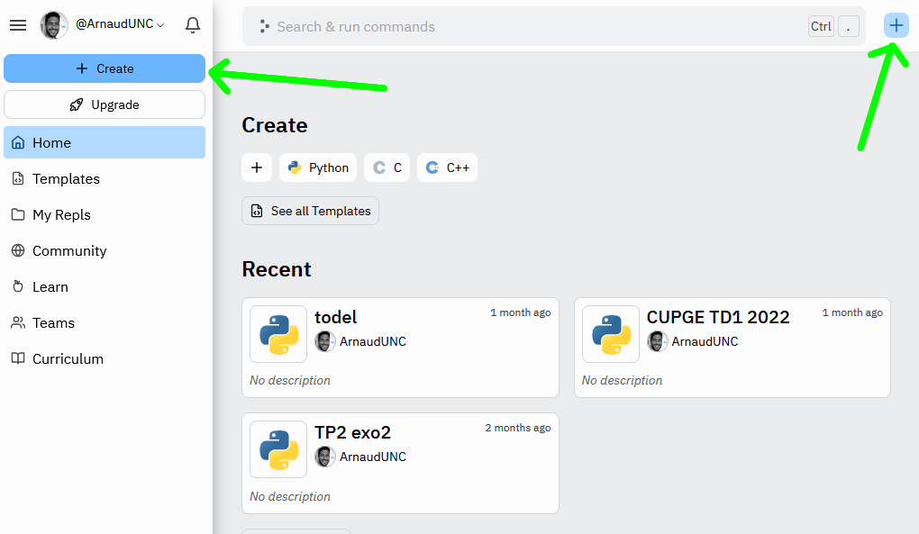Viewport: 919px width, 534px height.
Task: Click author avatar on TP2 exo2 card
Action: point(324,457)
